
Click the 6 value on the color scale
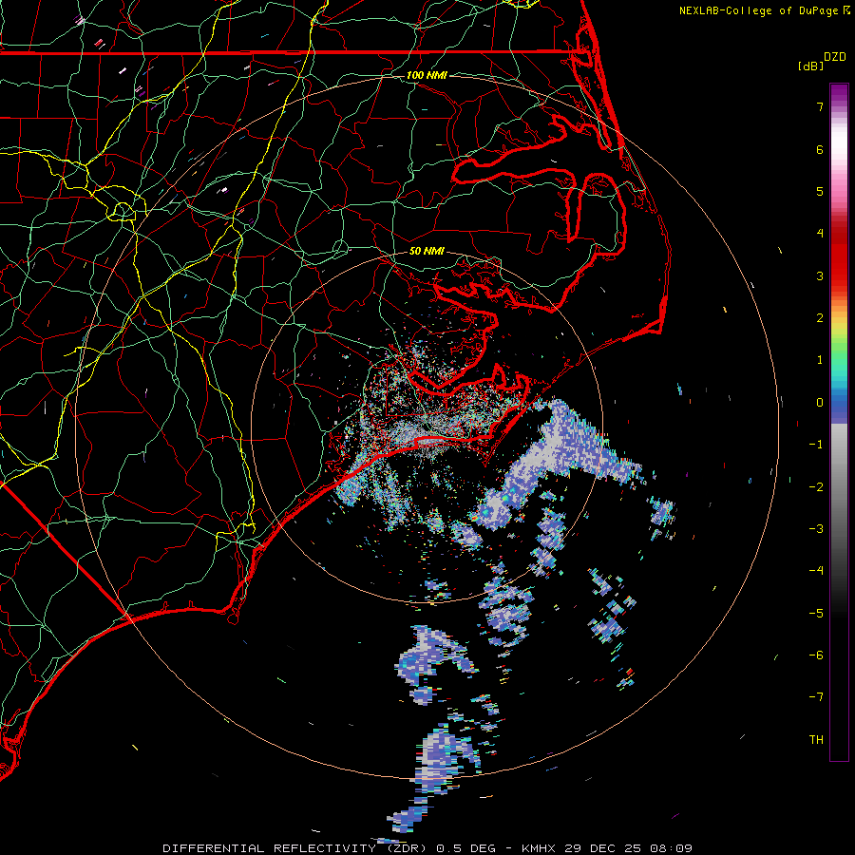tap(820, 149)
